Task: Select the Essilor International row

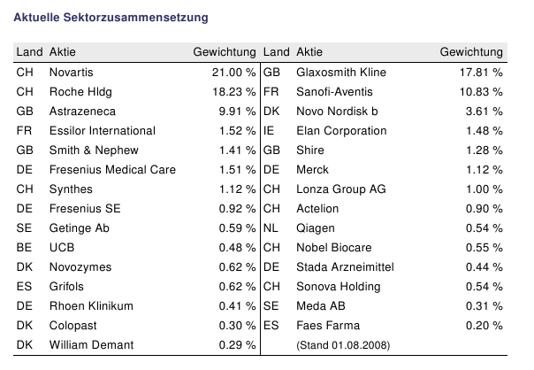Action: pyautogui.click(x=103, y=130)
